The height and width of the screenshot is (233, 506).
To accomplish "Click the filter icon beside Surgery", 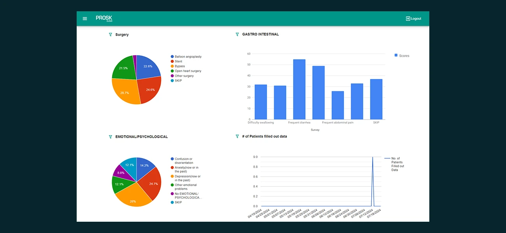I will click(x=111, y=35).
